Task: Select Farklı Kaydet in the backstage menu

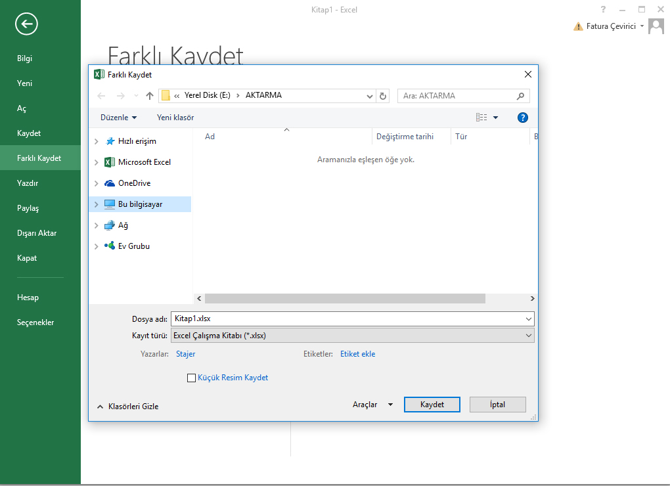Action: (x=39, y=158)
